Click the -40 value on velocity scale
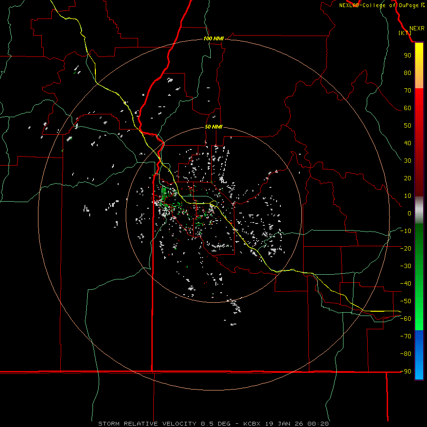Viewport: 427px width, 427px height. pos(406,284)
